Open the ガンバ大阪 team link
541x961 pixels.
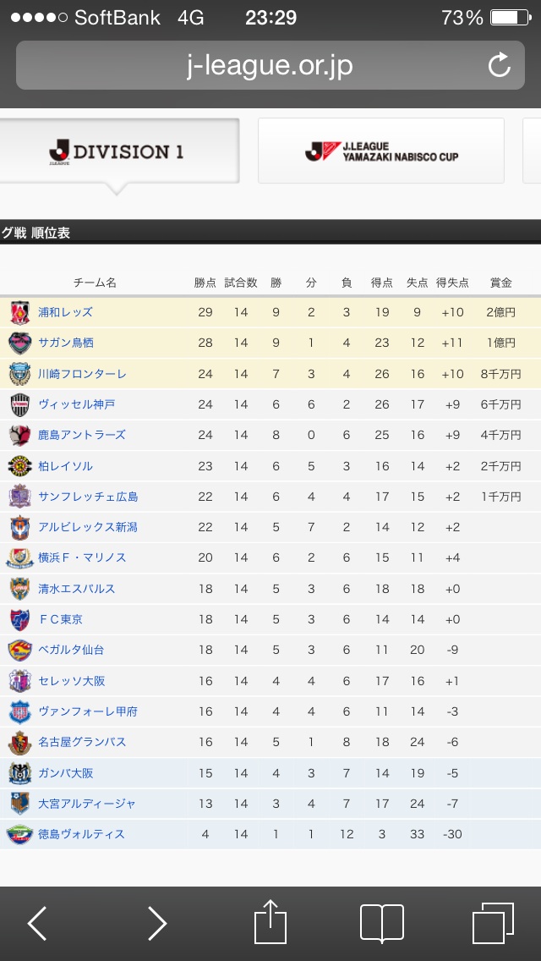pyautogui.click(x=66, y=773)
